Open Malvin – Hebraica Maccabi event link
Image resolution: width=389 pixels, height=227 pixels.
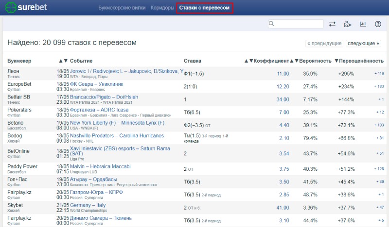pos(100,166)
